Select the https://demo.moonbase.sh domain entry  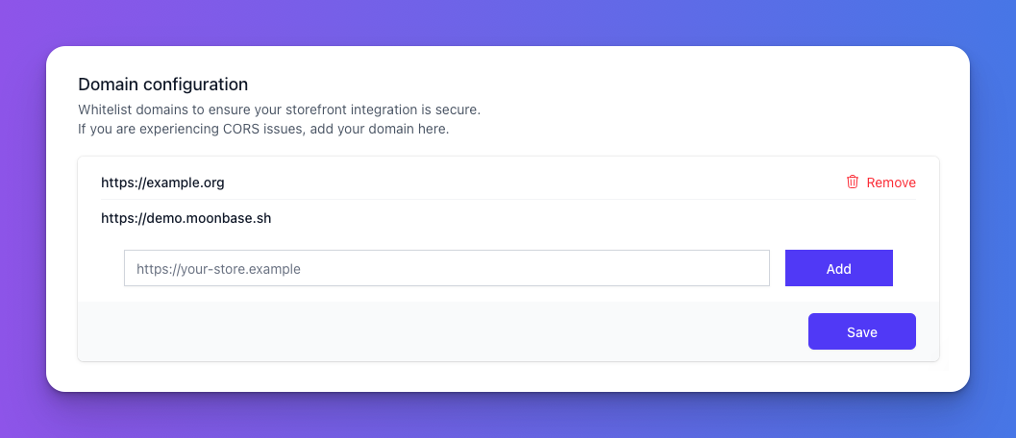pos(186,218)
